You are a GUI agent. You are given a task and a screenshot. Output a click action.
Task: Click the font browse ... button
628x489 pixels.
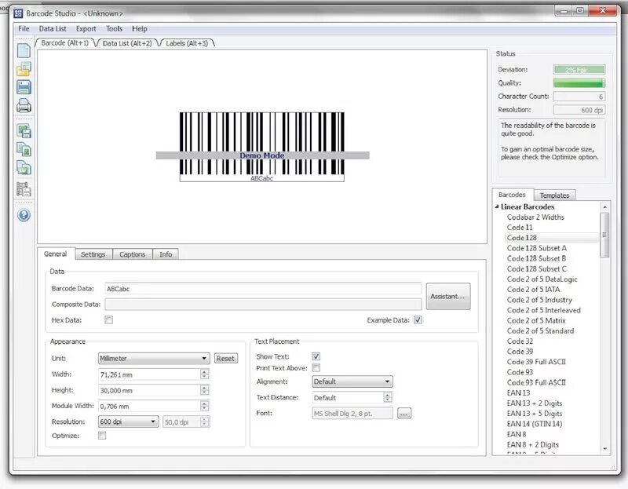(404, 414)
